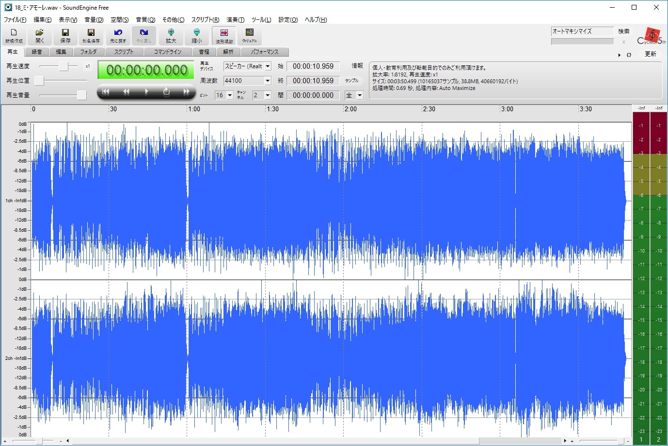Click the 再生位置 position slider handle
The image size is (668, 446).
(39, 80)
